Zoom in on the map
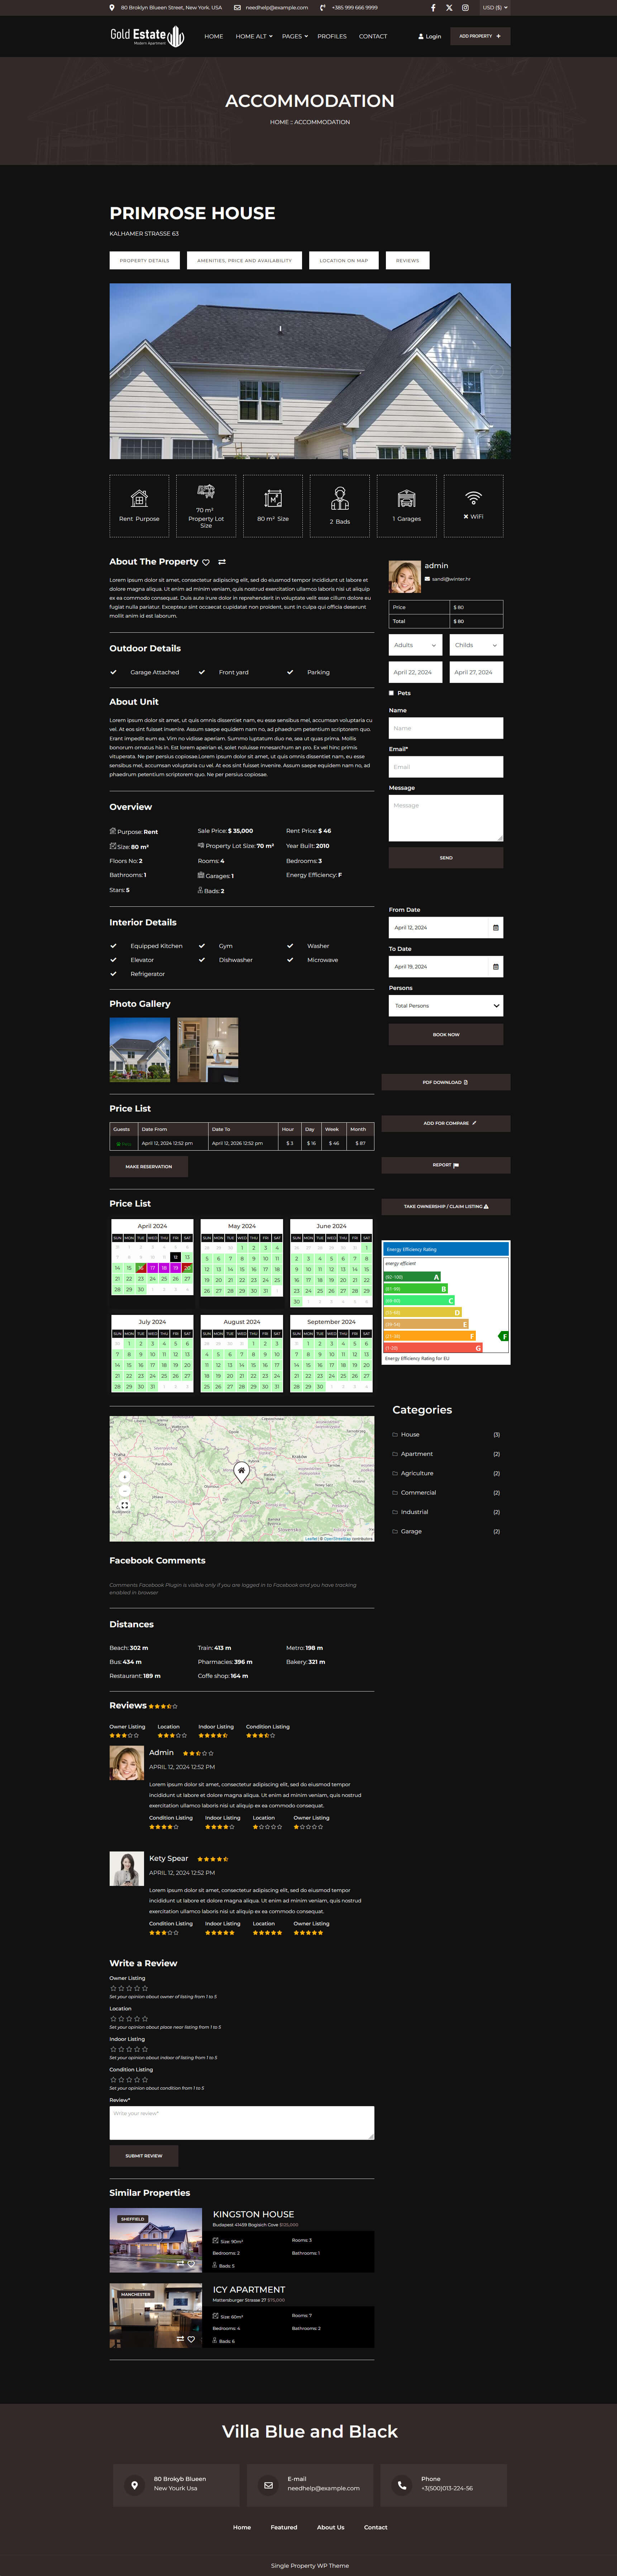 point(124,1477)
